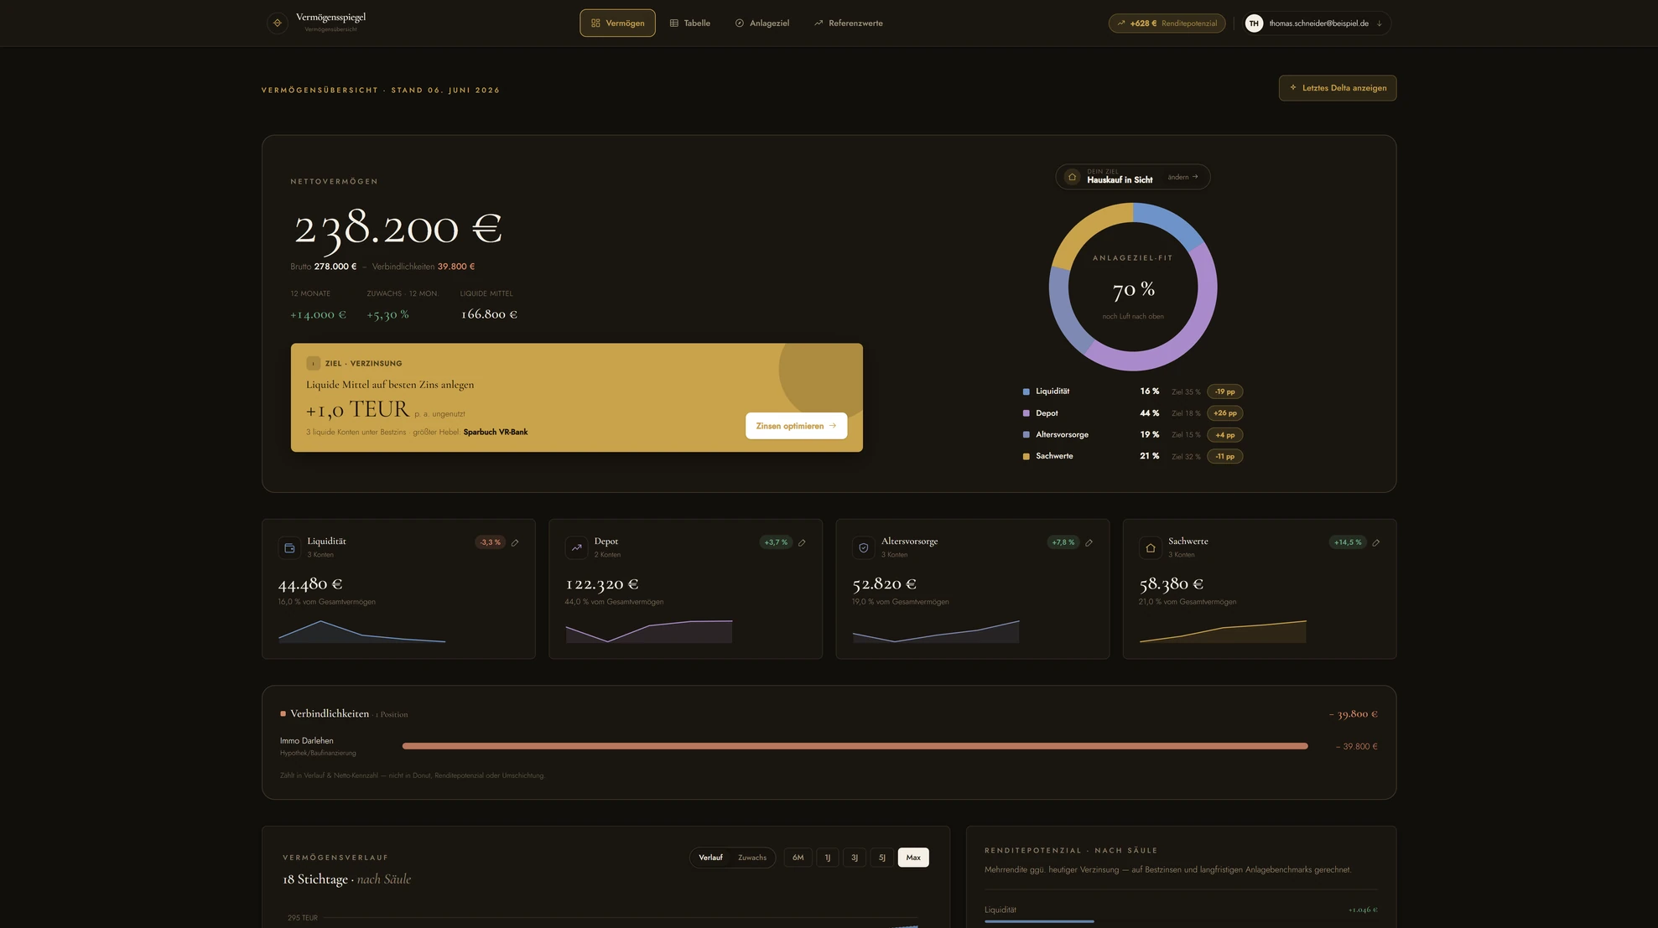Screen dimensions: 1658x928
Task: Click the +26 pp badge for Depot
Action: [1224, 413]
